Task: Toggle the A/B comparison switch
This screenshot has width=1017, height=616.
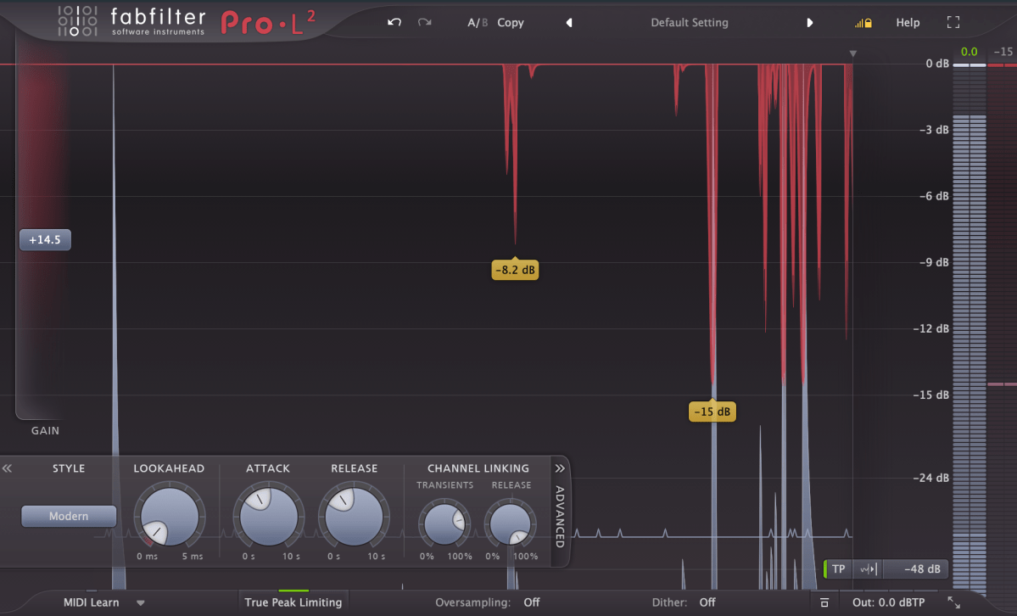Action: pyautogui.click(x=478, y=23)
